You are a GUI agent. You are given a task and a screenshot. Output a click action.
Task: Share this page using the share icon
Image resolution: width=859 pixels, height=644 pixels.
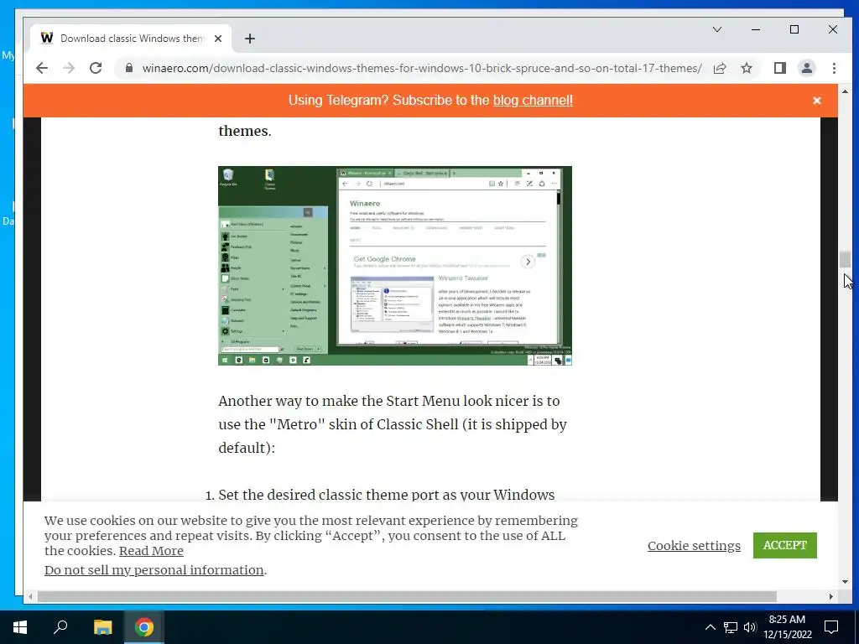pyautogui.click(x=719, y=68)
